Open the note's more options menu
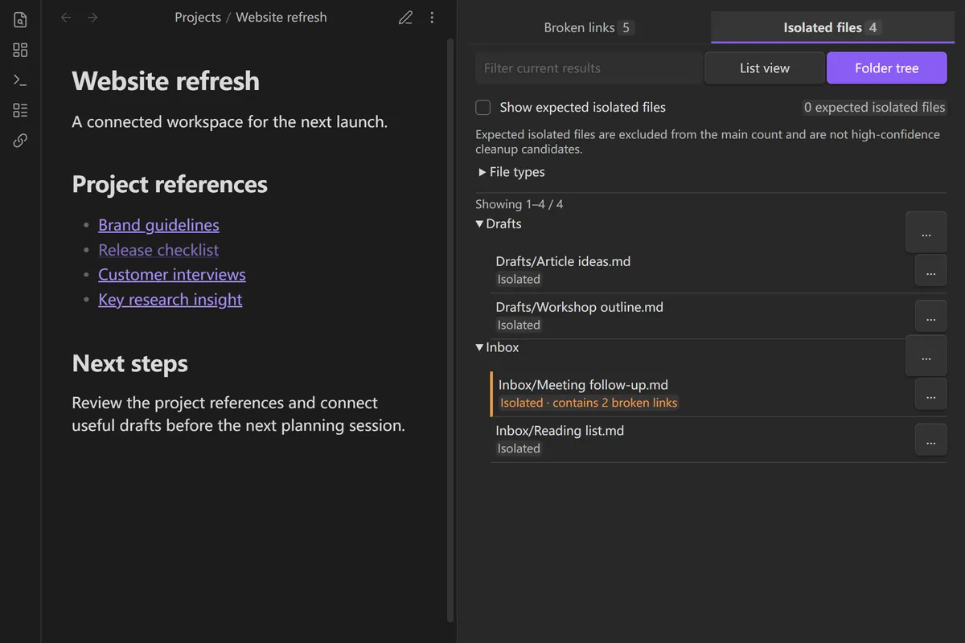Viewport: 965px width, 643px height. coord(433,17)
